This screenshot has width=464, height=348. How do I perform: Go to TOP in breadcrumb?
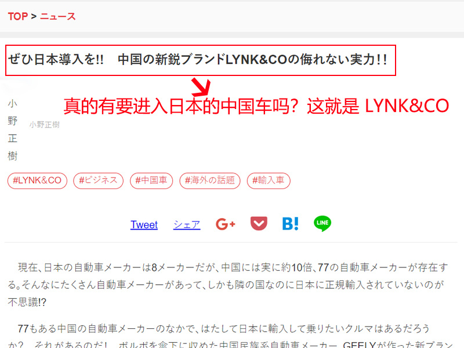point(18,16)
